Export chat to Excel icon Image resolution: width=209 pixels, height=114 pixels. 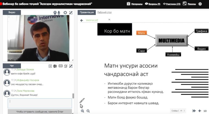(x=55, y=66)
